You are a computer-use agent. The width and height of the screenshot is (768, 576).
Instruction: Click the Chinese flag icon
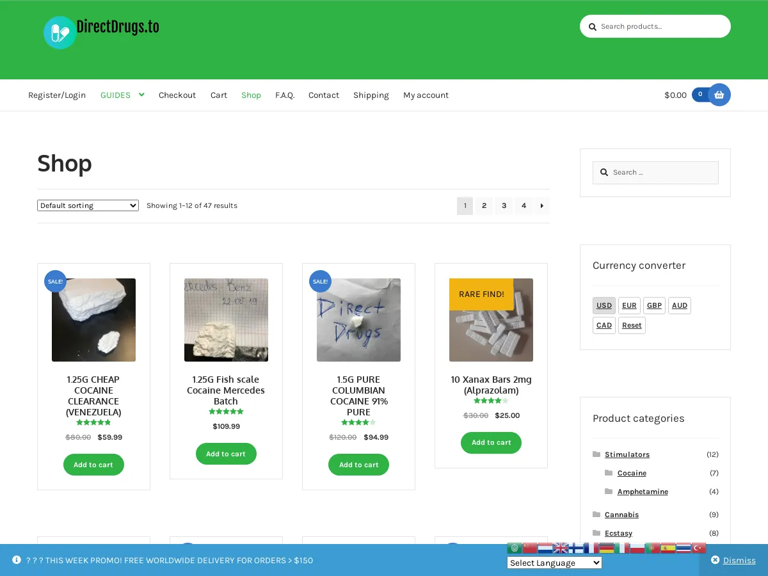pyautogui.click(x=530, y=548)
